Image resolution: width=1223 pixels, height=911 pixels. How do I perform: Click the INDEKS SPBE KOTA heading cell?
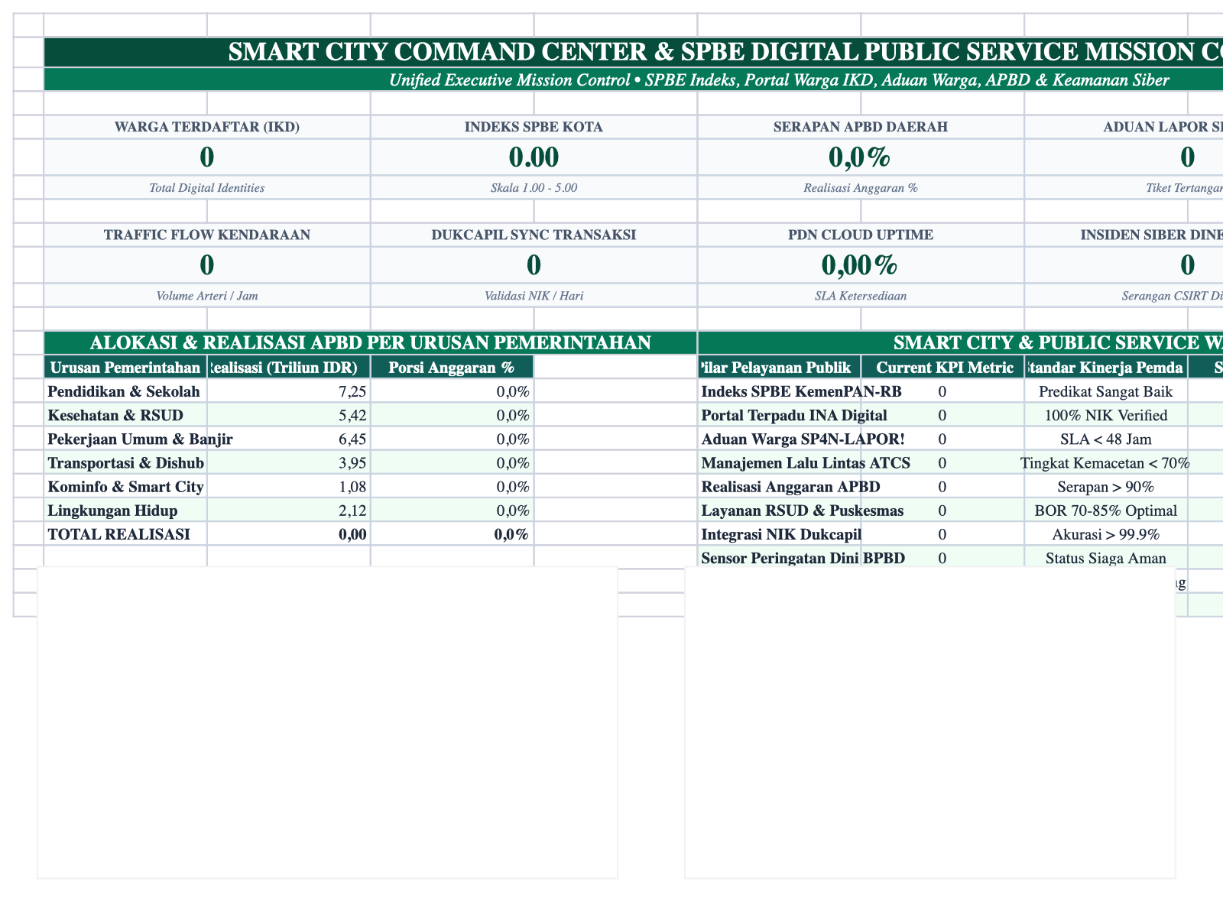point(534,127)
